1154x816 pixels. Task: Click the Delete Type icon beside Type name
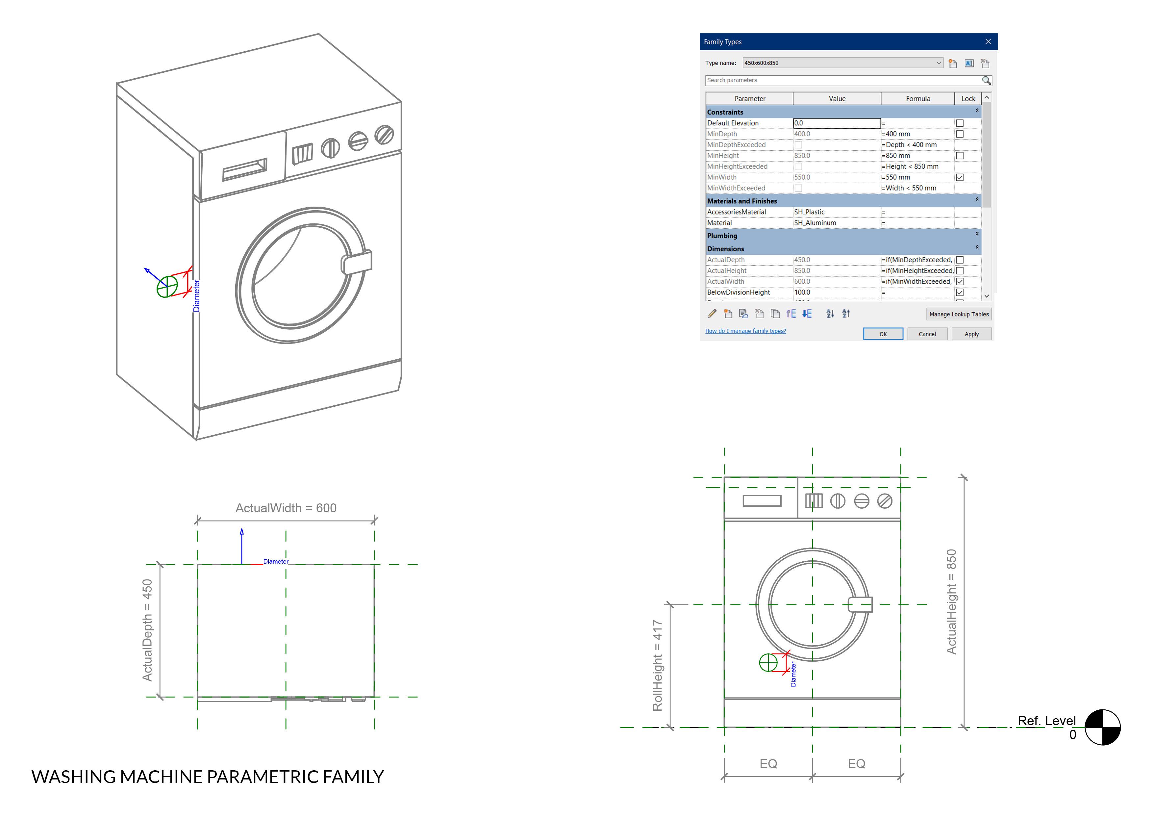point(985,64)
